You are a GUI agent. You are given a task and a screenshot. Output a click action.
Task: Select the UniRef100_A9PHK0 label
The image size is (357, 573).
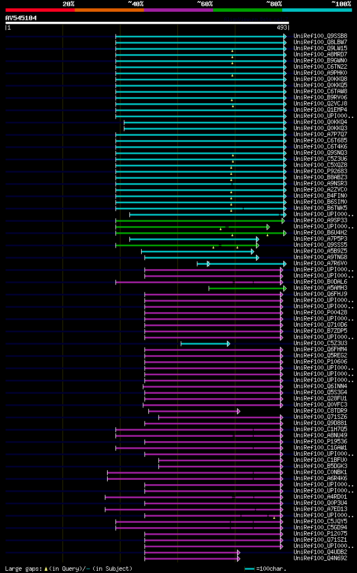pyautogui.click(x=321, y=73)
